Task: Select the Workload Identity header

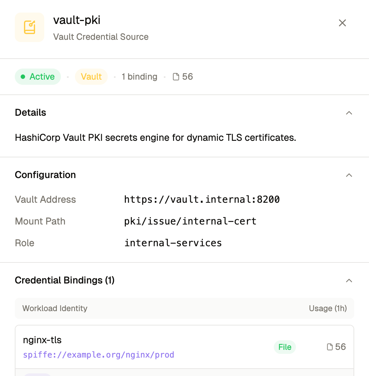Action: pyautogui.click(x=55, y=308)
